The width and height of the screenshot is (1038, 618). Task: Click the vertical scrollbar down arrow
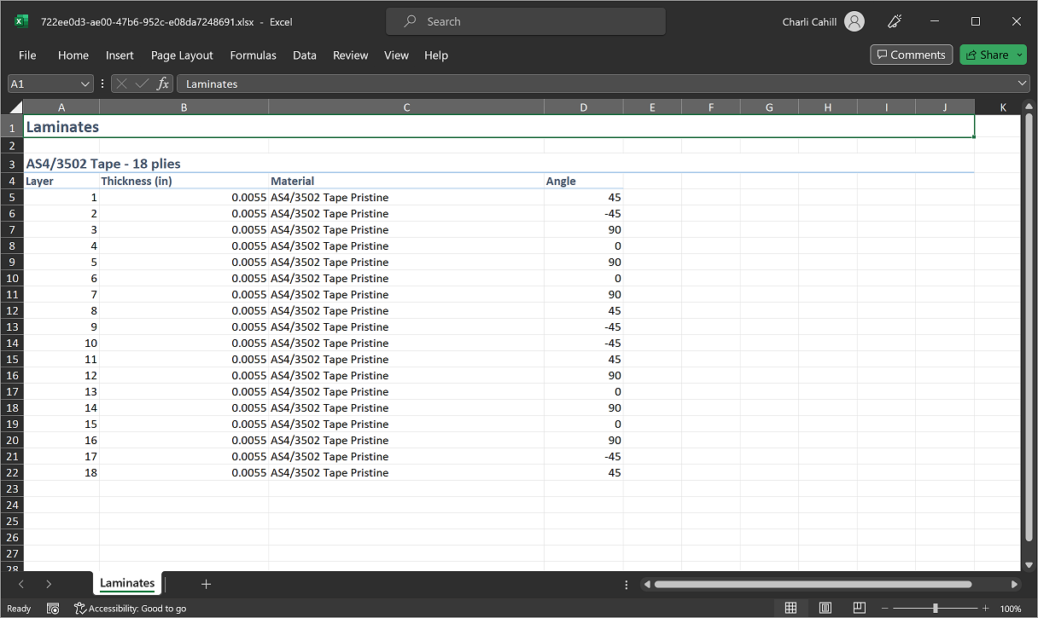click(1029, 564)
